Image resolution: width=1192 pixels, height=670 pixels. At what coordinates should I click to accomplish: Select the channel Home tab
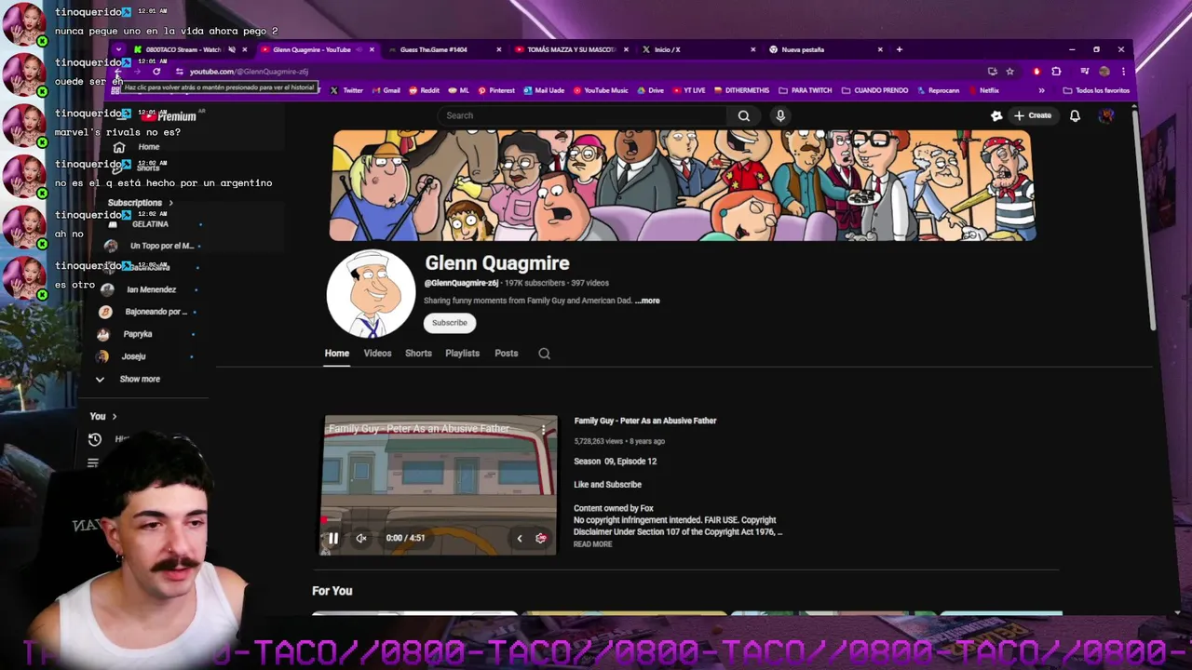click(336, 354)
